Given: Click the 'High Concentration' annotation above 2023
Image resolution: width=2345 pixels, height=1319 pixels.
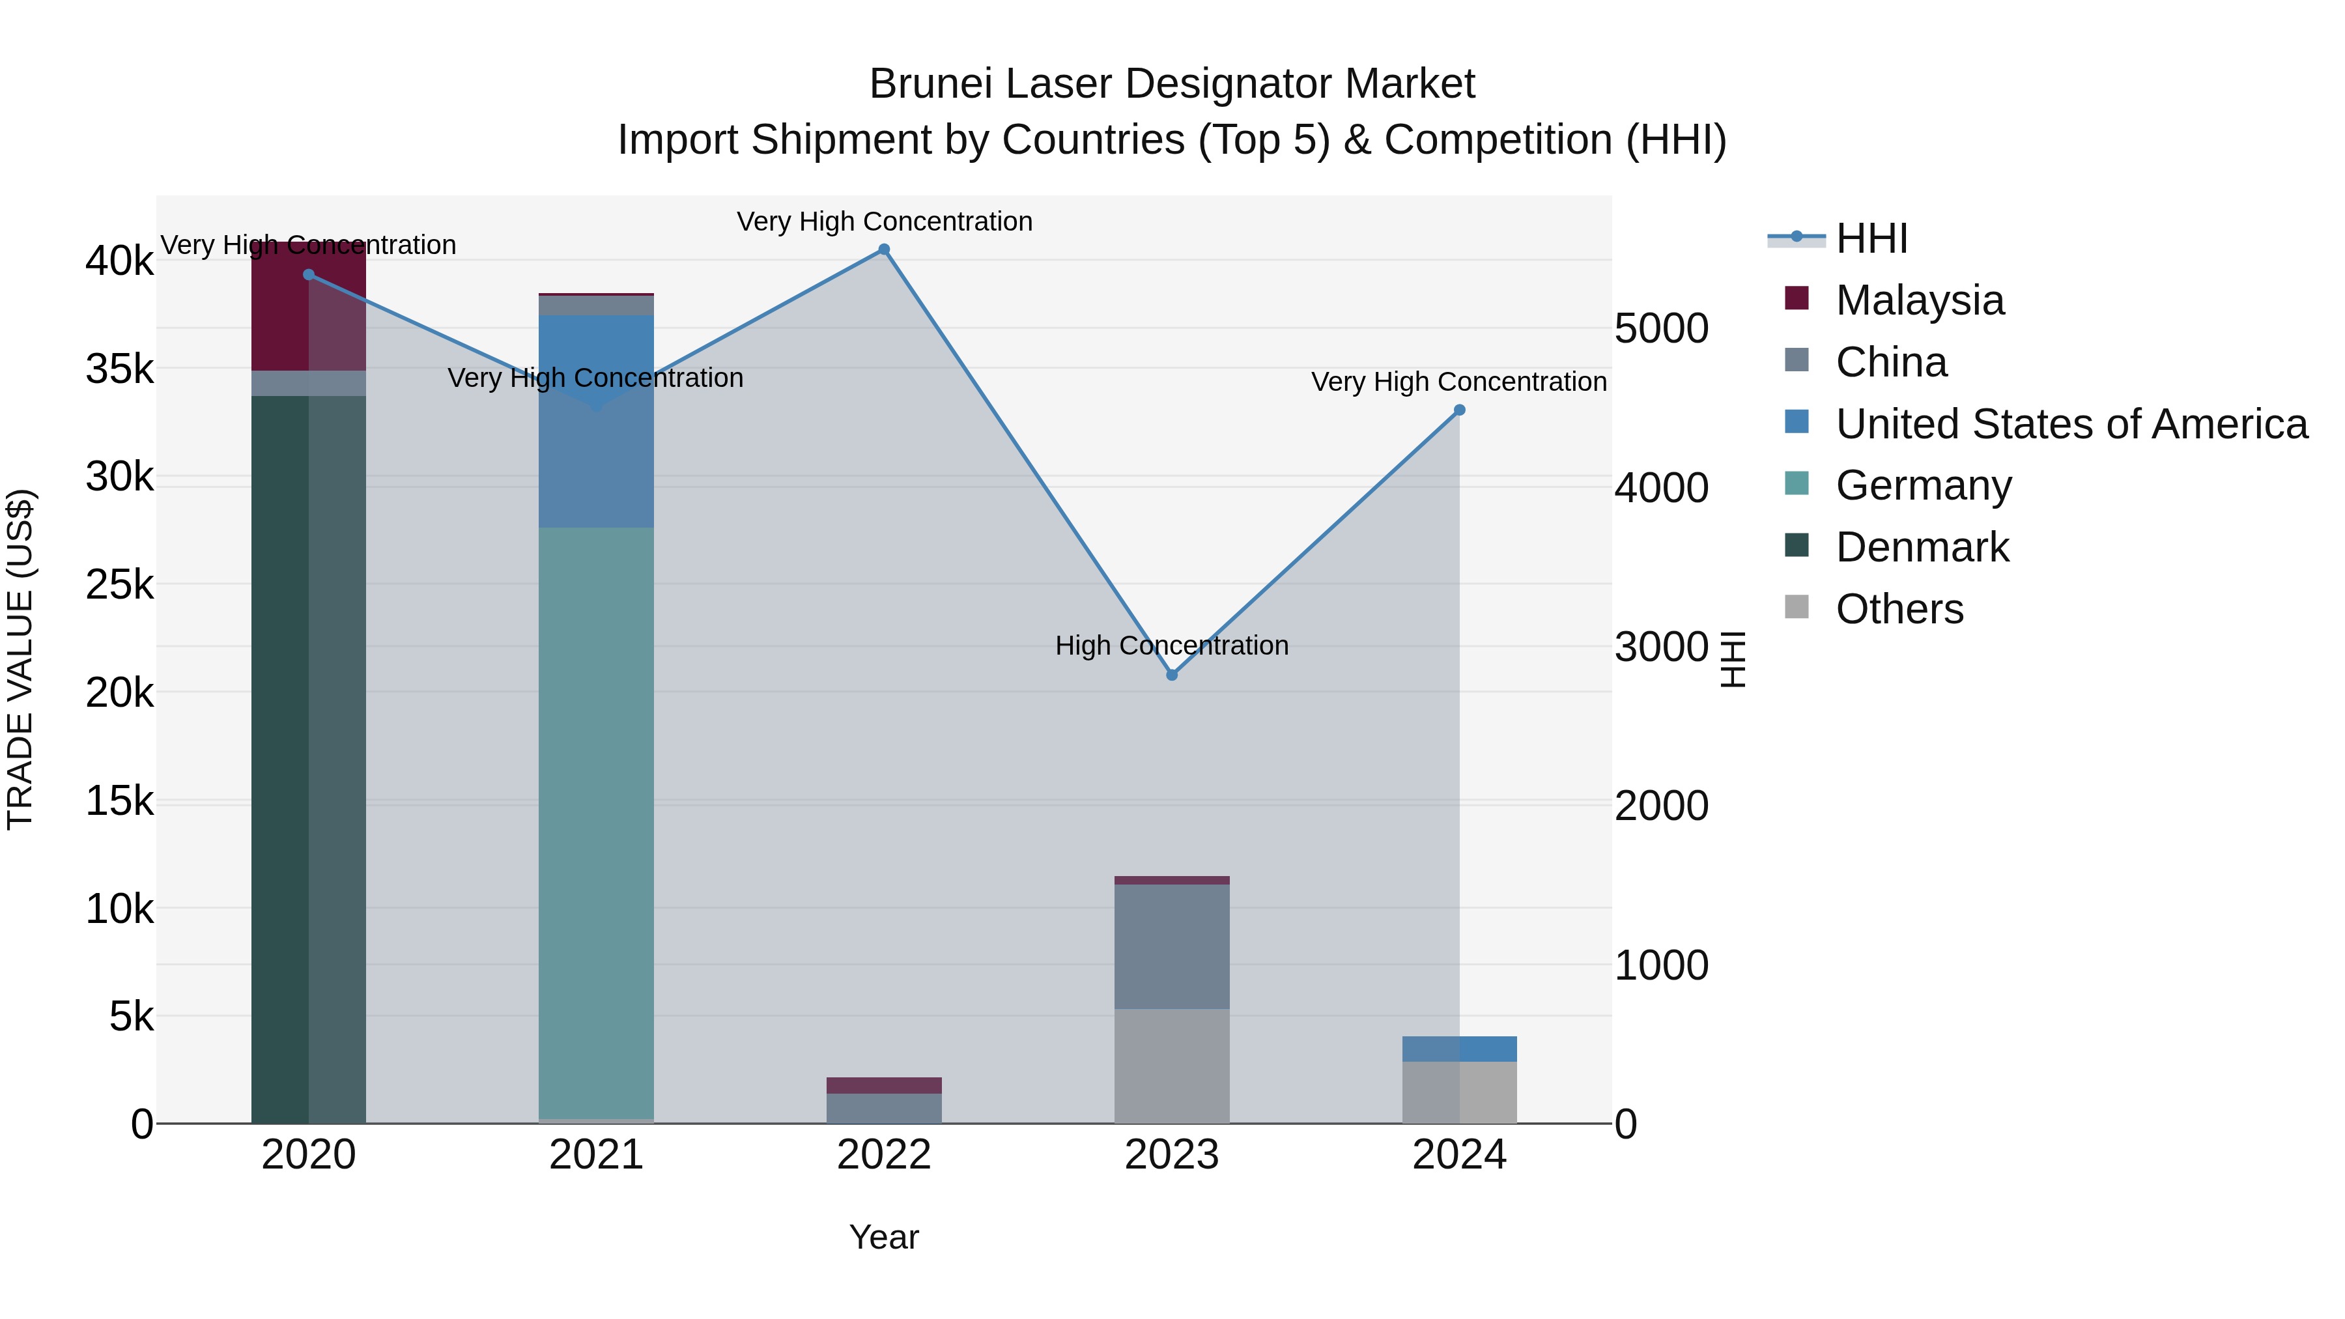Looking at the screenshot, I should [x=1172, y=645].
